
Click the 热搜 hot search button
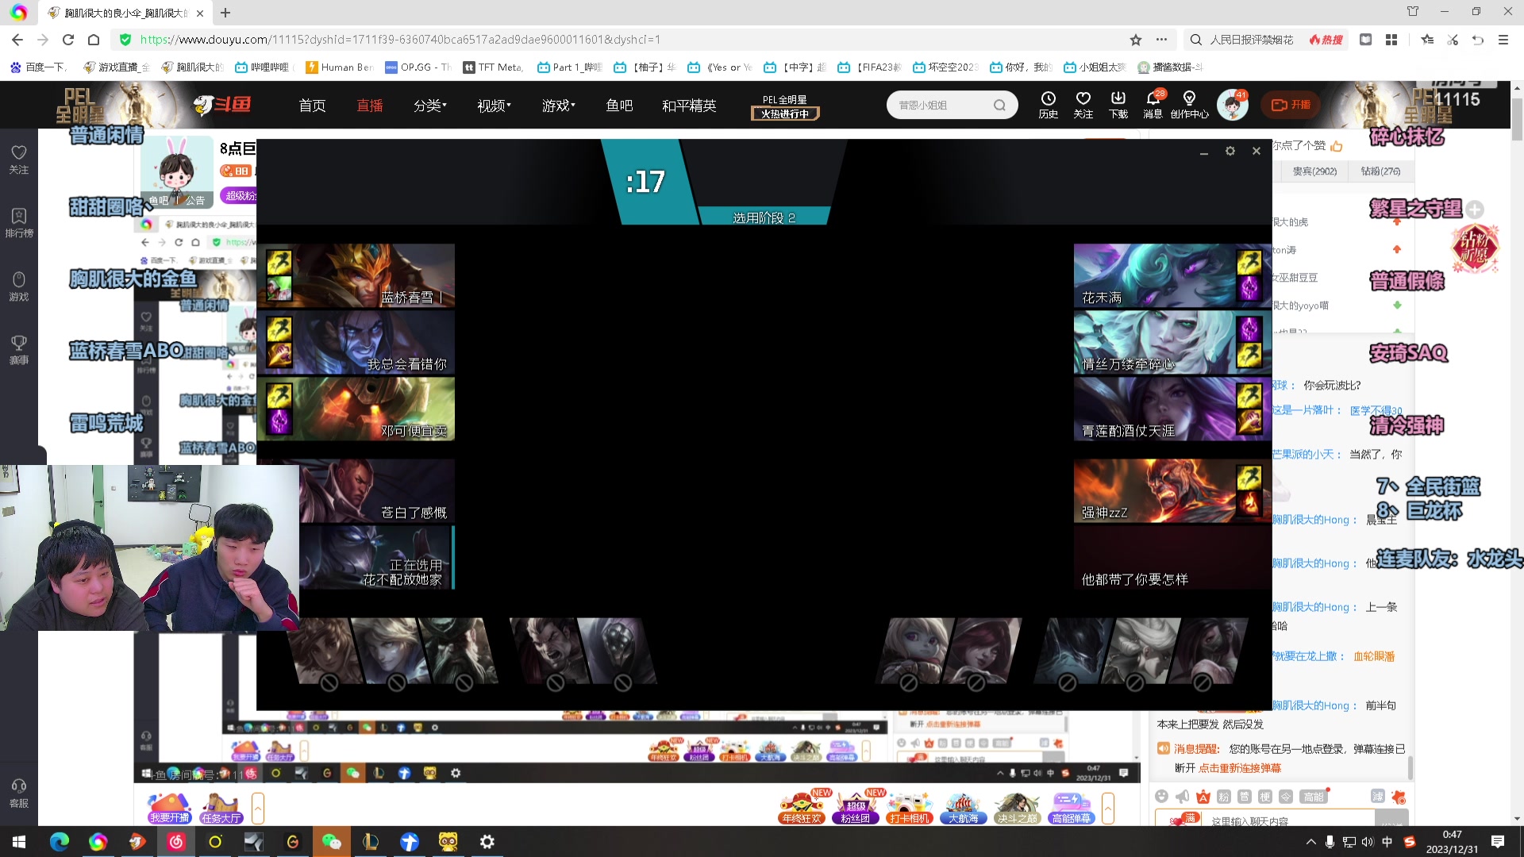(1326, 40)
